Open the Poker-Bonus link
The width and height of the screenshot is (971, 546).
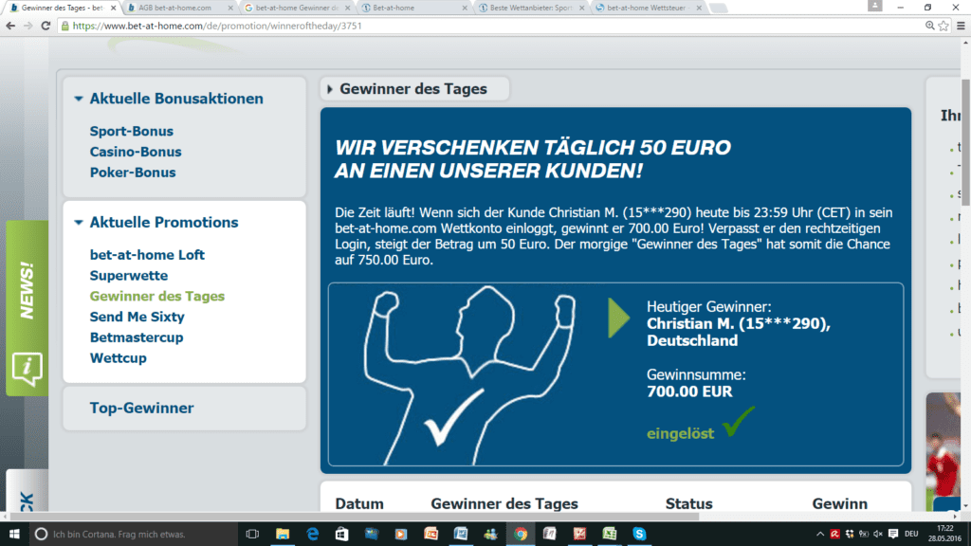point(133,173)
